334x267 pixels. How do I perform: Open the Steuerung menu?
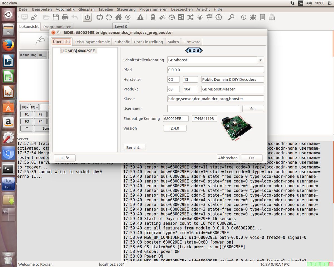tap(126, 9)
